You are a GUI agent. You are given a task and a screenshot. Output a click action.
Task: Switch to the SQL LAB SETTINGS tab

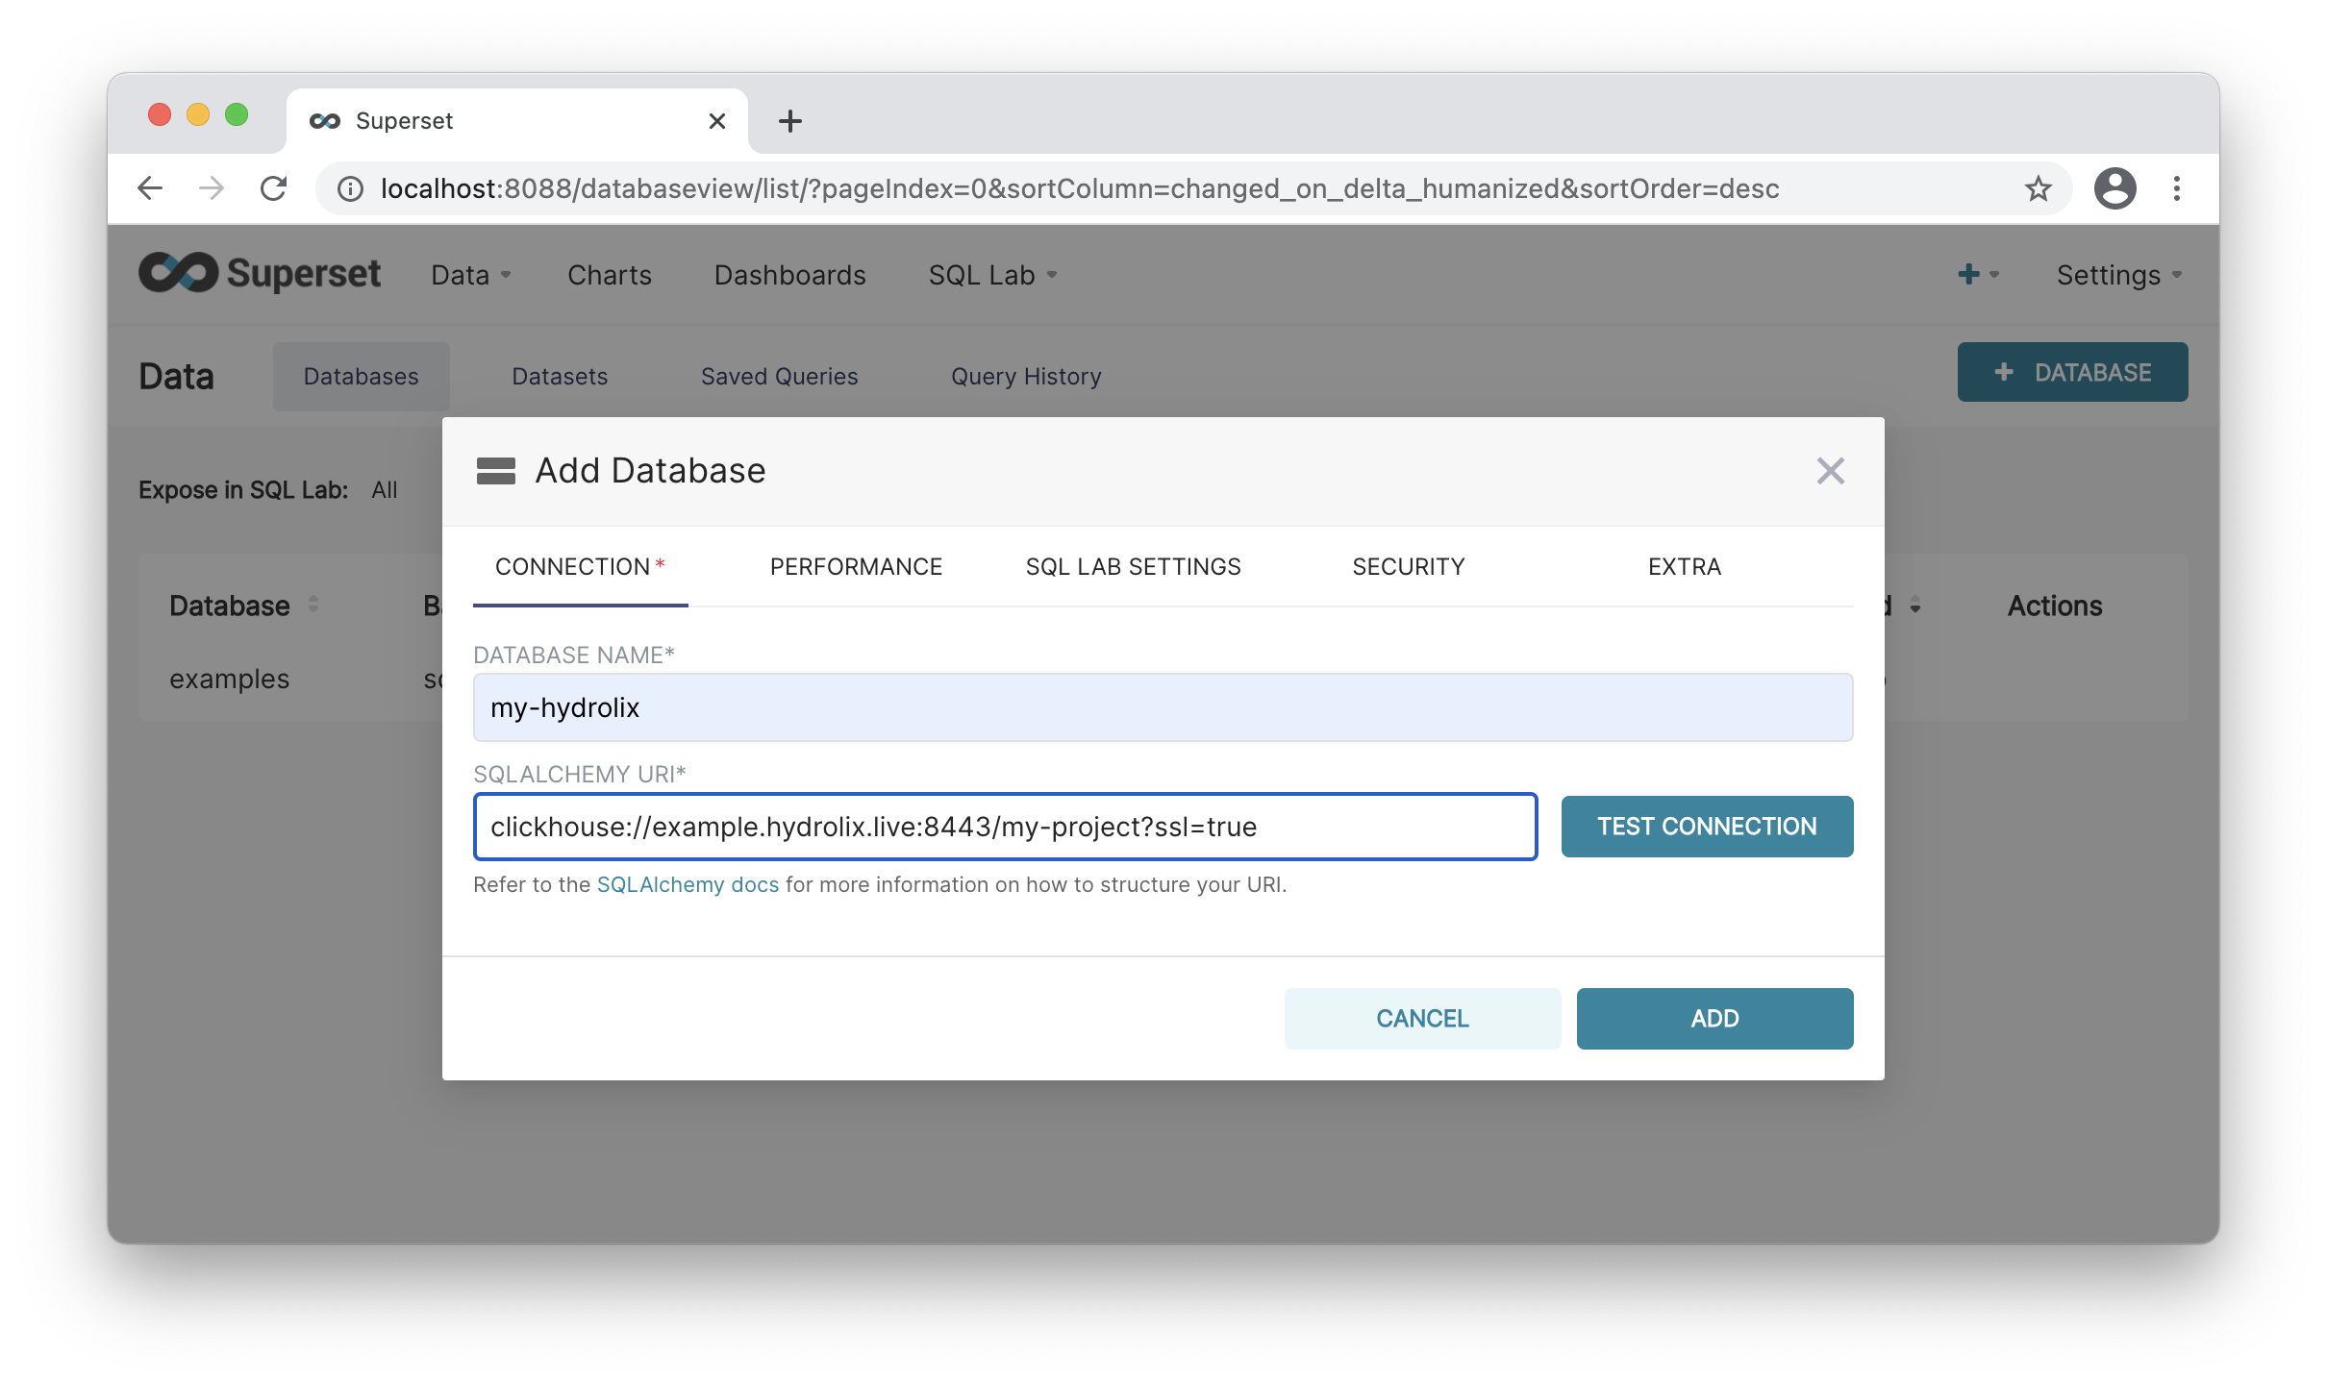click(1133, 567)
